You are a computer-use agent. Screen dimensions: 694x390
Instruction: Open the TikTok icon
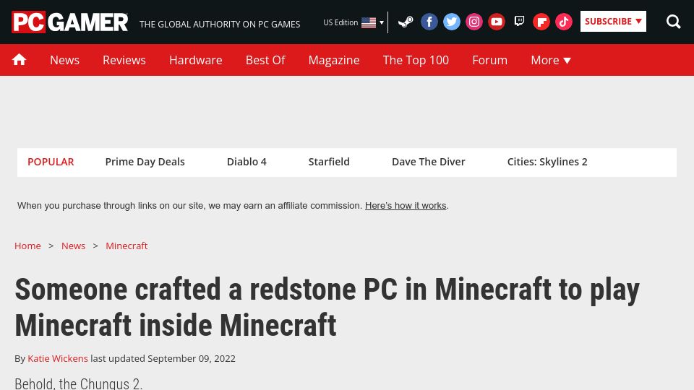(564, 22)
